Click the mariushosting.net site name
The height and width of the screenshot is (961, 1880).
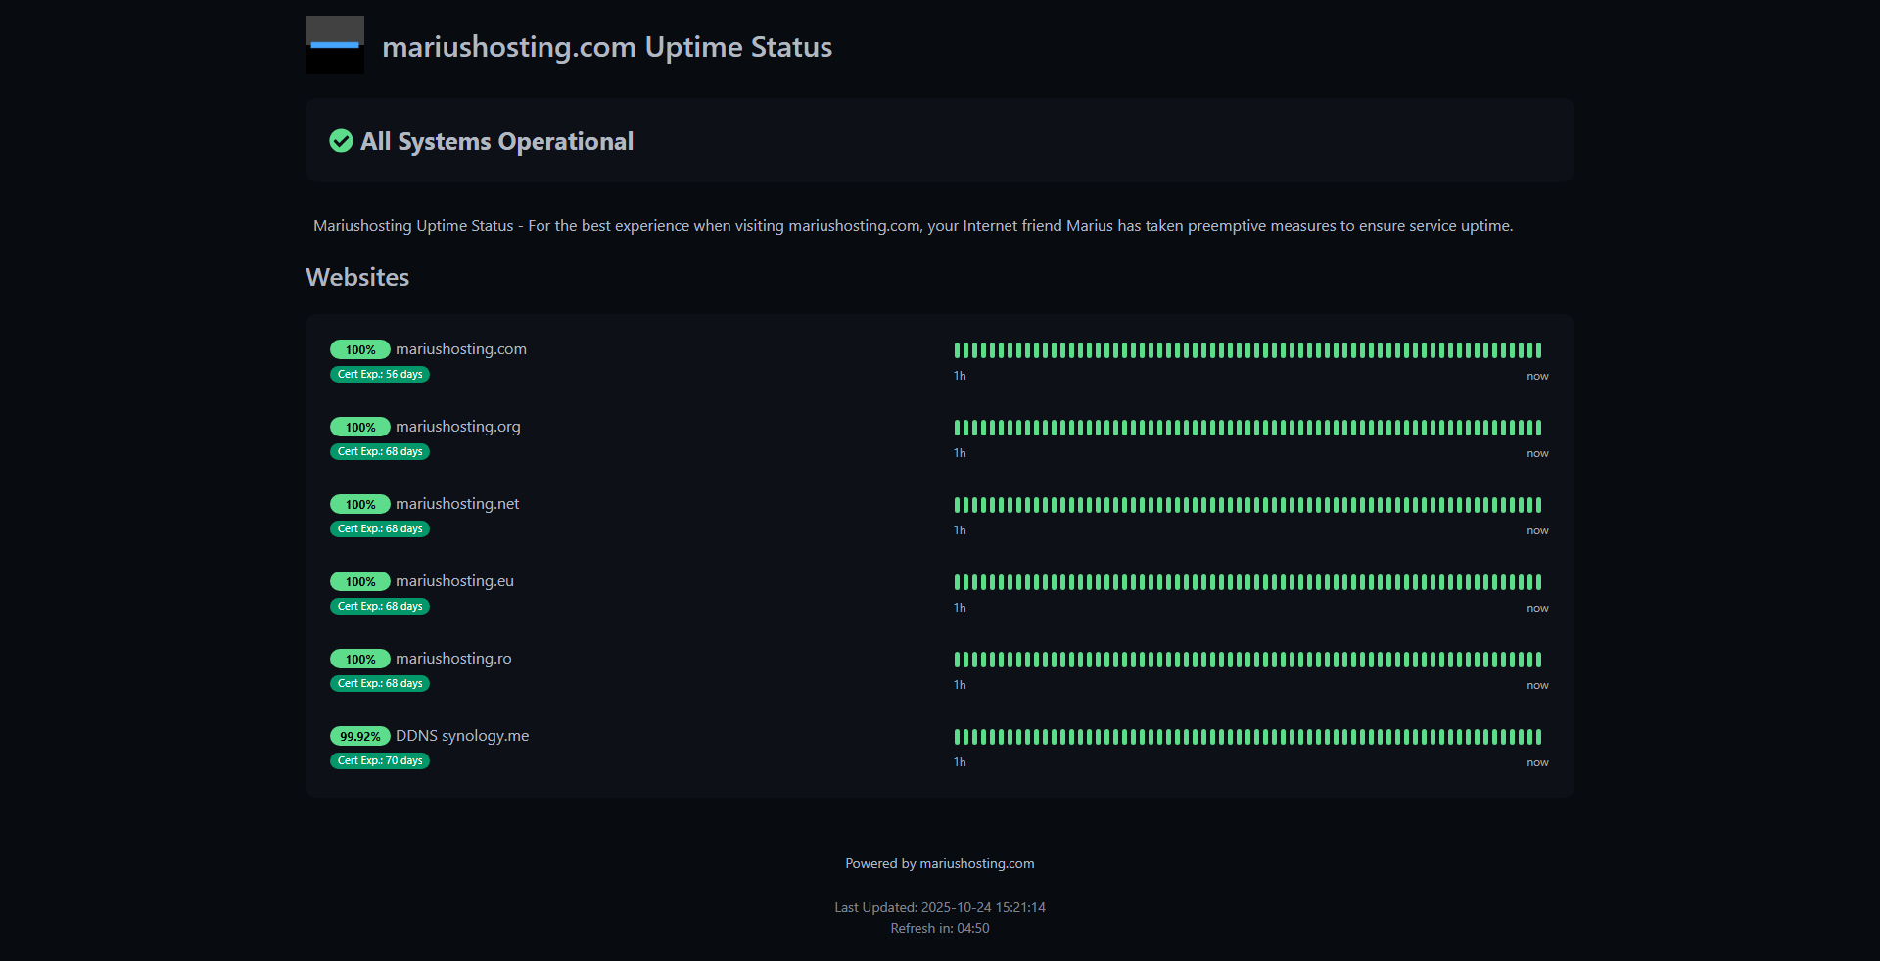[x=456, y=503]
